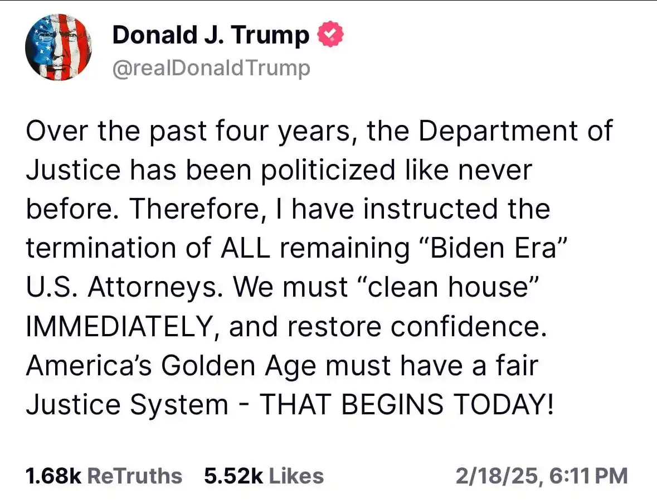Click the text THAT BEGINS TODAY!

click(406, 404)
